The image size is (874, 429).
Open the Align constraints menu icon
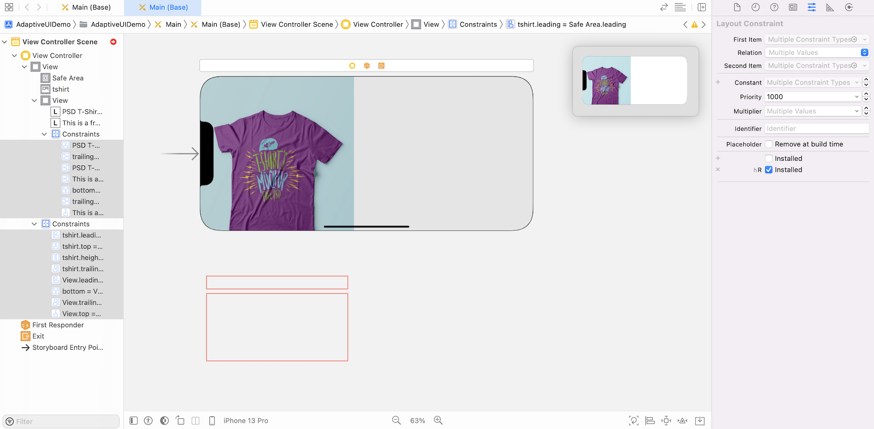point(650,421)
